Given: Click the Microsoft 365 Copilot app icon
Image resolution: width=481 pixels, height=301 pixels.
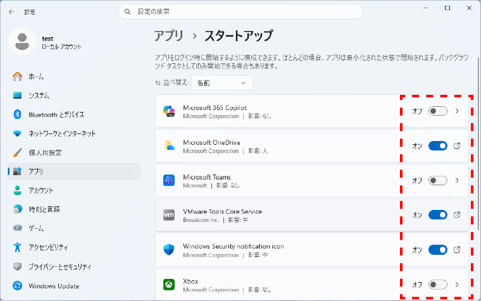Looking at the screenshot, I should pos(169,111).
